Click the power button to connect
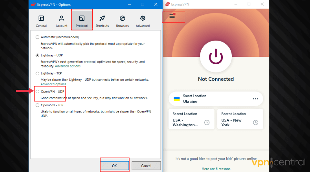This screenshot has height=172, width=310. click(x=216, y=56)
